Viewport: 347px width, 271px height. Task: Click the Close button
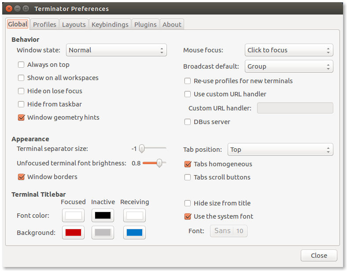coord(319,256)
